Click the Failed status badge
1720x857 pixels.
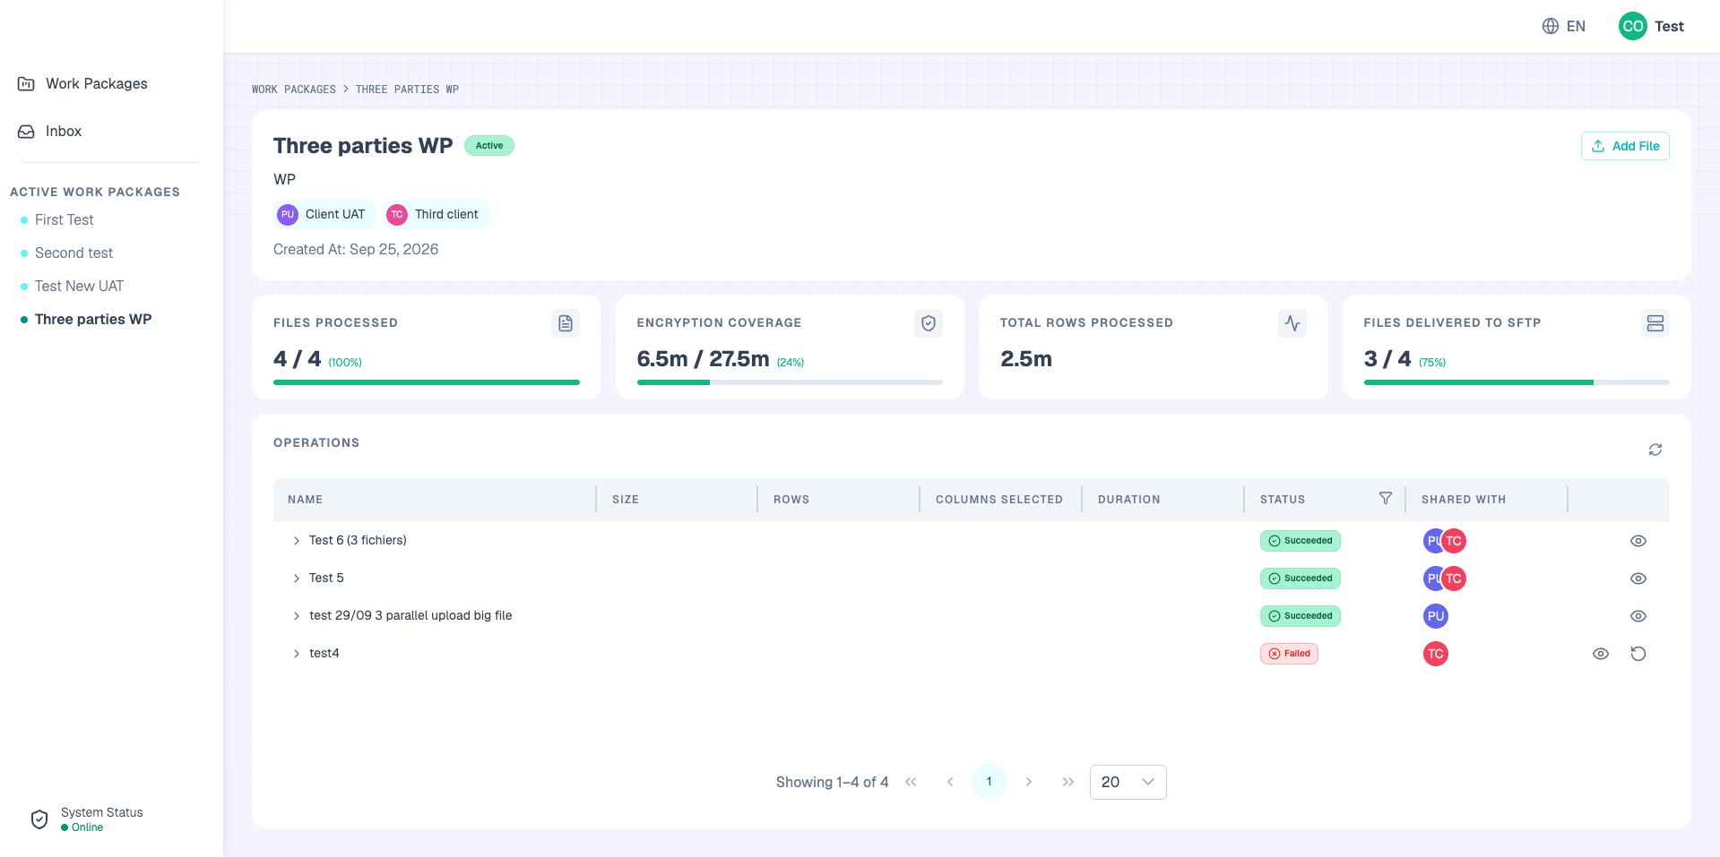(1289, 654)
